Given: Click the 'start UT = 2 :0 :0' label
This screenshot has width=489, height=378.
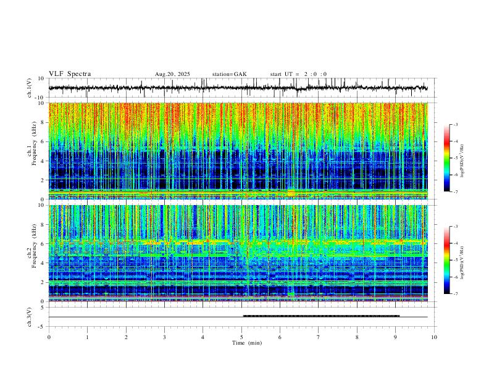Looking at the screenshot, I should click(298, 74).
